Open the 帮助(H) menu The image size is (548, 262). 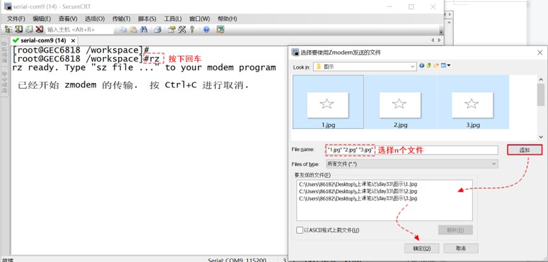(x=227, y=18)
